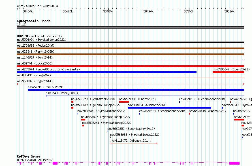Click the 38510k ruler position
This screenshot has width=252, height=166.
229,11
